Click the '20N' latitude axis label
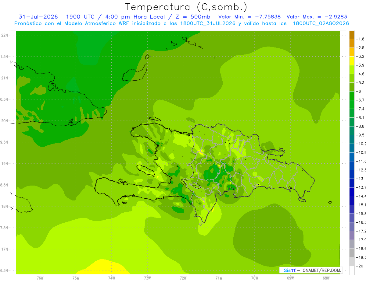 point(5,121)
